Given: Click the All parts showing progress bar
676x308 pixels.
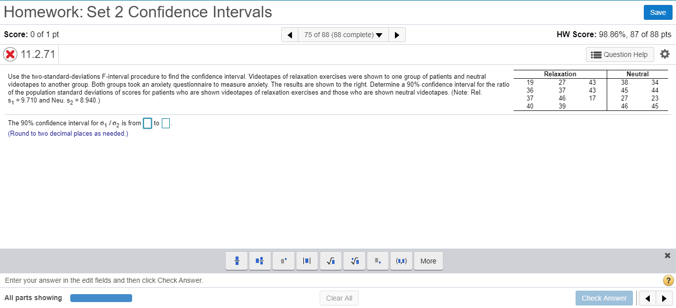Looking at the screenshot, I should [x=101, y=298].
